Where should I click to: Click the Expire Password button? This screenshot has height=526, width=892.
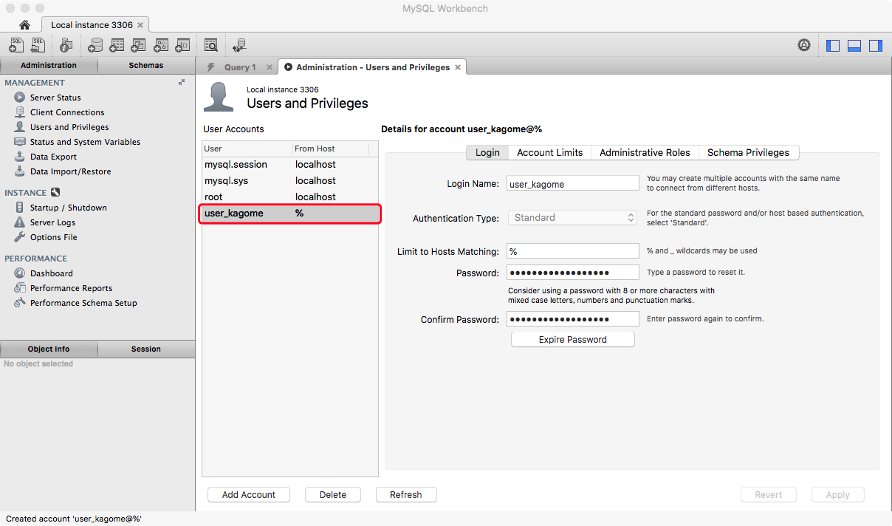tap(573, 340)
